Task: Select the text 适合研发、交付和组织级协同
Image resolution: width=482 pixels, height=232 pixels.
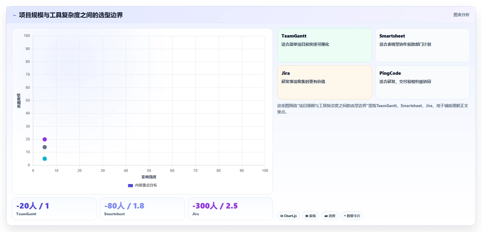Action: [x=405, y=82]
